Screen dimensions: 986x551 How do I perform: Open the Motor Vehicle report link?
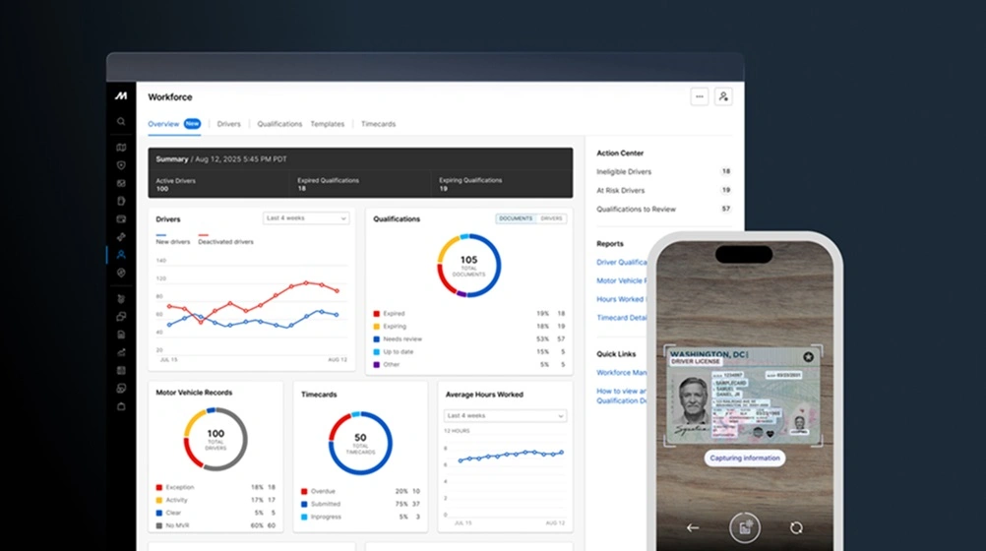621,280
